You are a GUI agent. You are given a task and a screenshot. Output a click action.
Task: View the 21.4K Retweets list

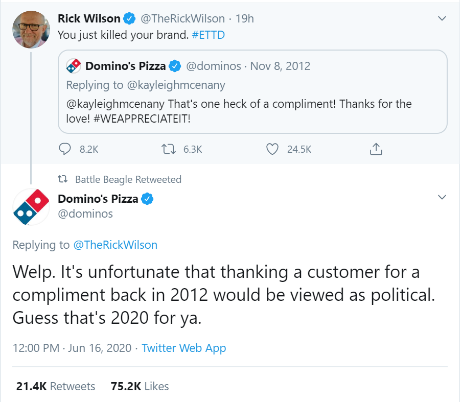pyautogui.click(x=55, y=386)
